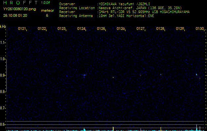The image size is (207, 131).
Task: Click the 0.9 frequency axis label
Action: click(x=3, y=75)
